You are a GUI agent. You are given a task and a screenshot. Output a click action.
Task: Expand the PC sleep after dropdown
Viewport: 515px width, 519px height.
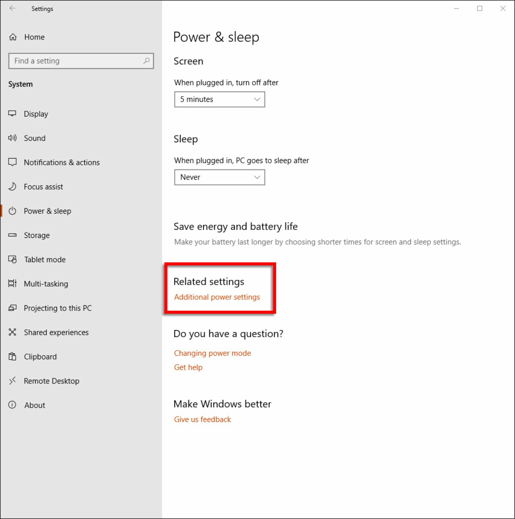(219, 177)
